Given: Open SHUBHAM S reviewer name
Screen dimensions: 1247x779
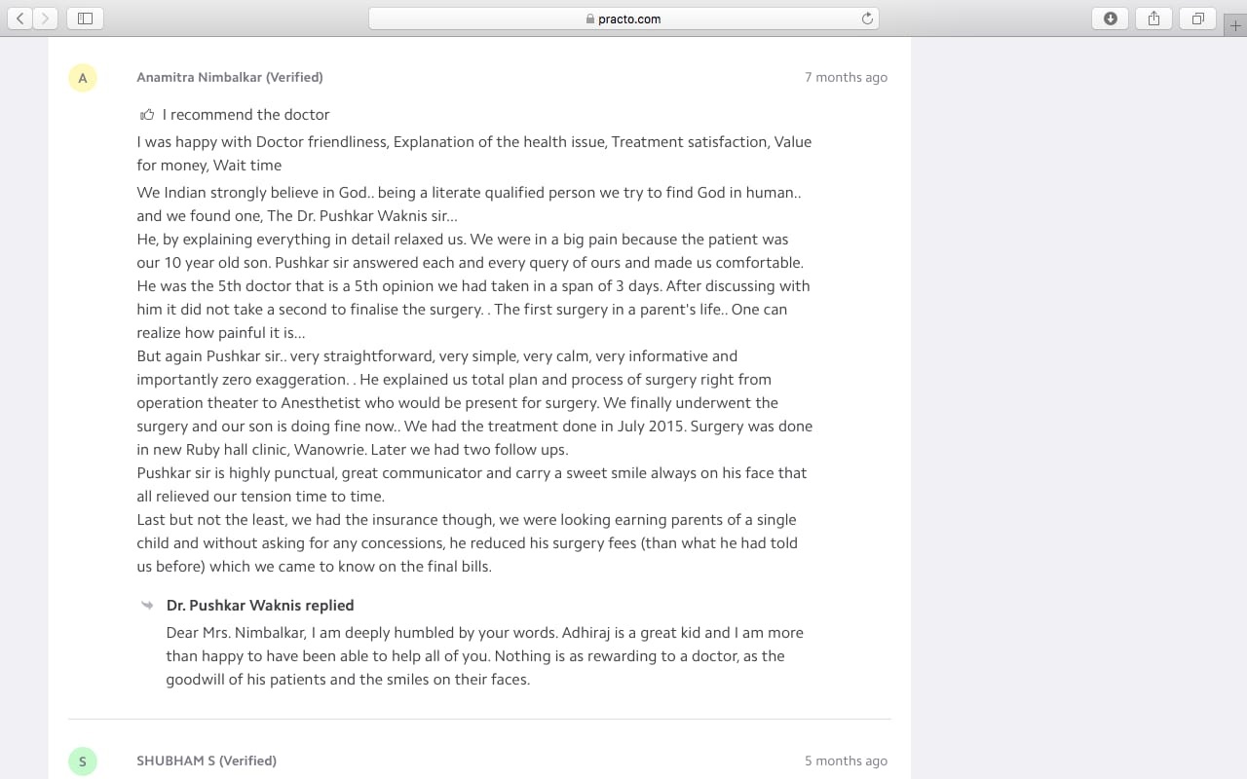Looking at the screenshot, I should [207, 760].
